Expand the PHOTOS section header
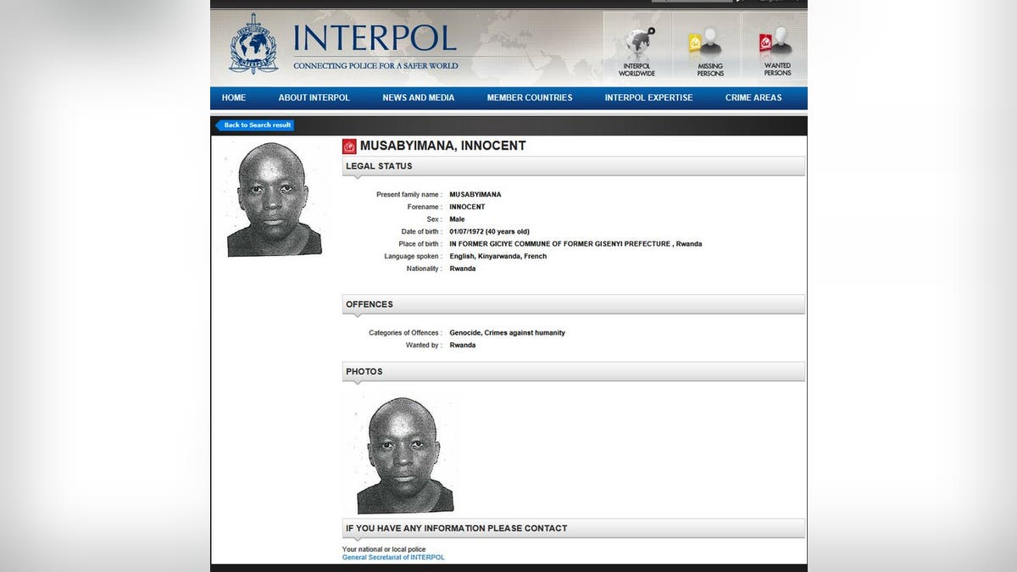 pyautogui.click(x=573, y=371)
